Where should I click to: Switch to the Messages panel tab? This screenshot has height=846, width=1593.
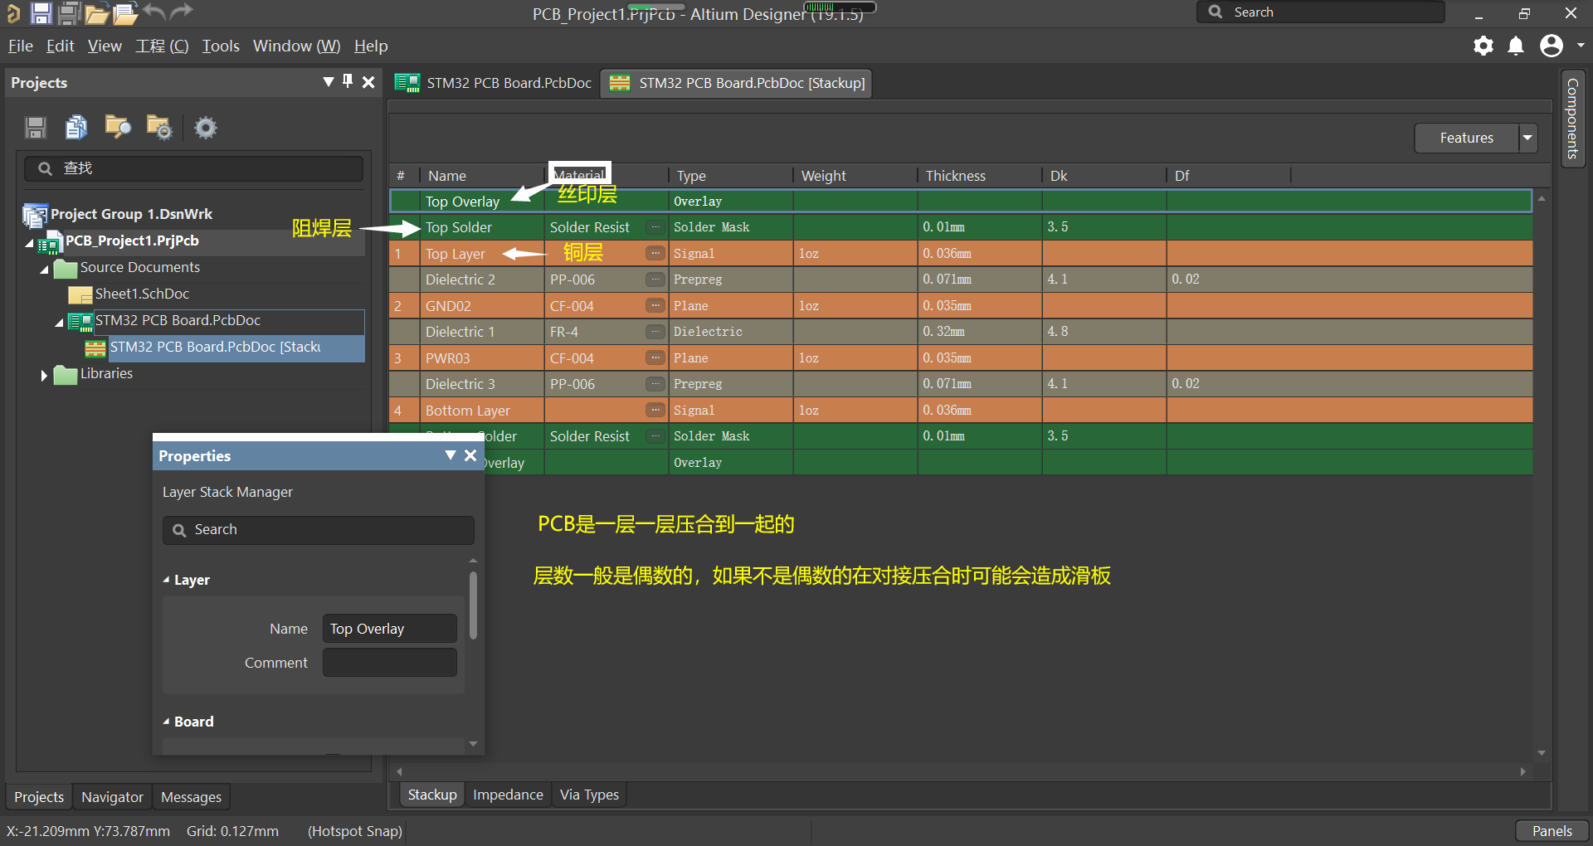click(191, 797)
